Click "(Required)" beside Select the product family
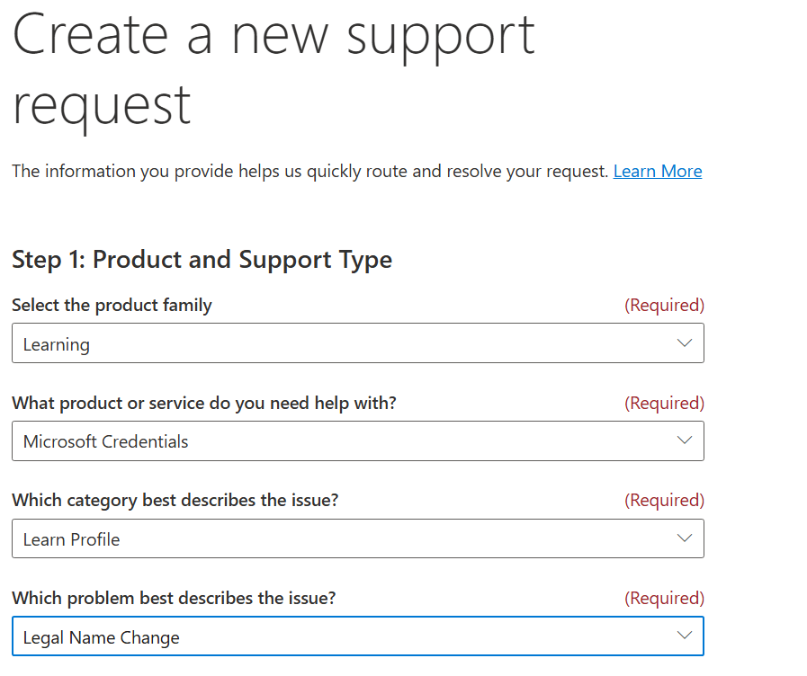 coord(664,306)
